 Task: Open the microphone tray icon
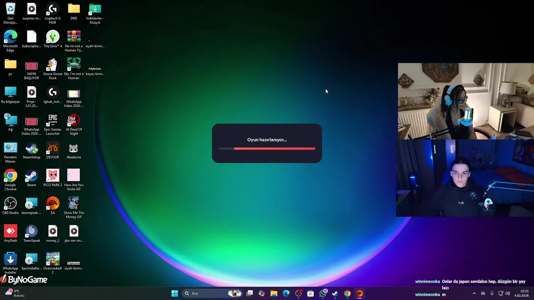coord(492,293)
